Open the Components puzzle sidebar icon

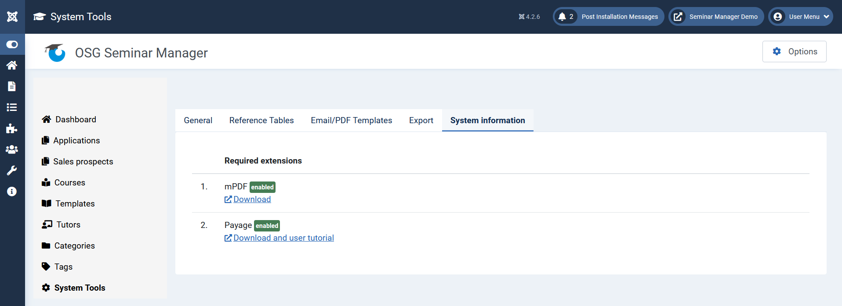coord(12,128)
